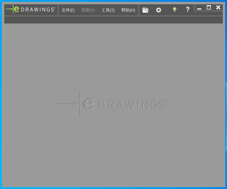Open the settings gear icon
Screen dimensions: 227x189
[158, 10]
